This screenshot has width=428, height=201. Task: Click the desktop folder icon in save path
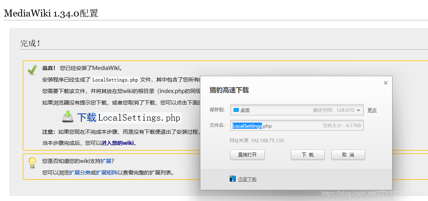[236, 110]
